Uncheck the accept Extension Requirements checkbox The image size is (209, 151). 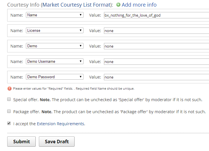9,124
